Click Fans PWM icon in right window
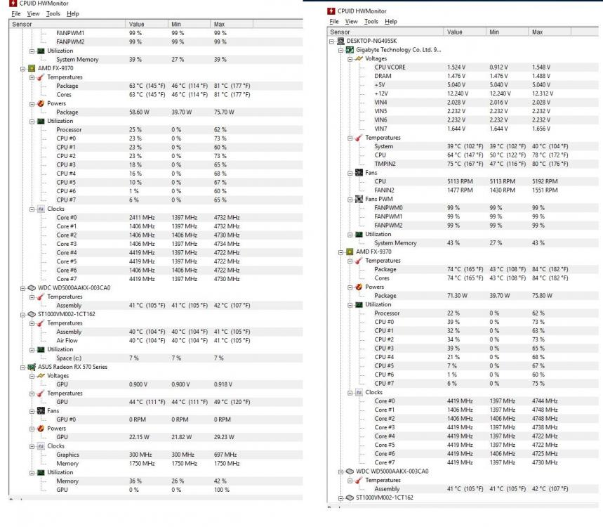 pyautogui.click(x=359, y=199)
